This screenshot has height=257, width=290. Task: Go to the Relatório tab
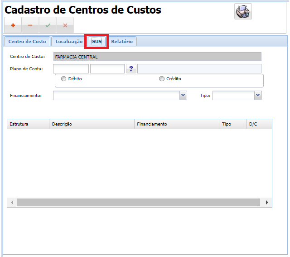tap(122, 42)
